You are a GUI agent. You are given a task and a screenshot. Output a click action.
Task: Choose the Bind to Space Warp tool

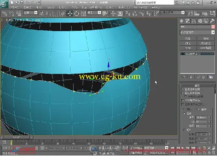tap(19, 14)
